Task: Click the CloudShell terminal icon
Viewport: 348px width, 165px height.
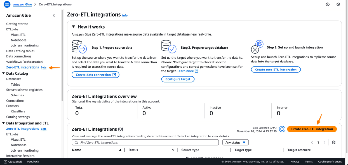Action: (5, 162)
